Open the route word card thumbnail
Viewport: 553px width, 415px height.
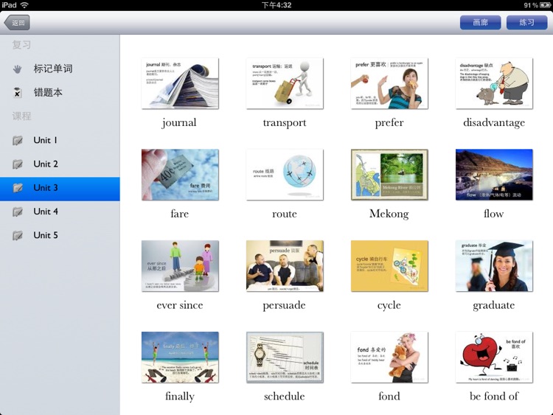click(x=285, y=175)
